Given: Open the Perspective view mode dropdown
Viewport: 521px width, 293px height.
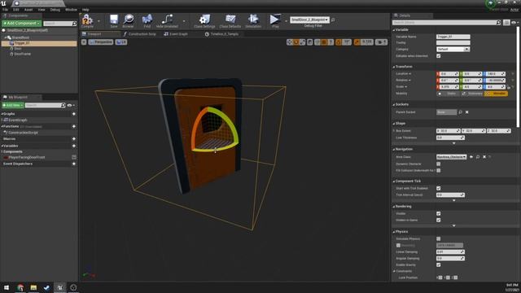Looking at the screenshot, I should pyautogui.click(x=101, y=42).
